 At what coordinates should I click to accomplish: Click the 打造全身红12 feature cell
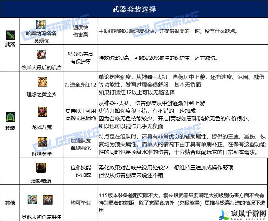[81, 85]
